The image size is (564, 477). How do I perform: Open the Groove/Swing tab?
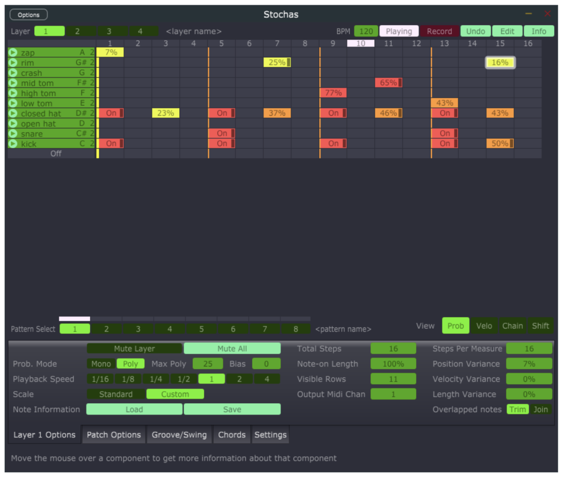(179, 435)
